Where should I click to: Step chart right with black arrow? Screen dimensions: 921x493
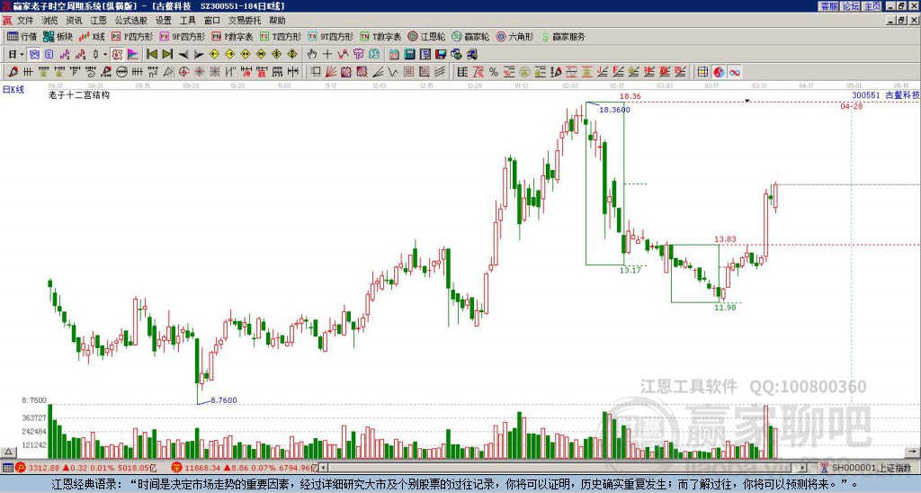199,54
